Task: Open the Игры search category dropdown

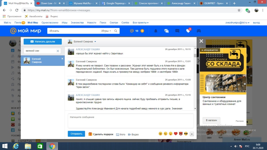Action: pyautogui.click(x=106, y=31)
